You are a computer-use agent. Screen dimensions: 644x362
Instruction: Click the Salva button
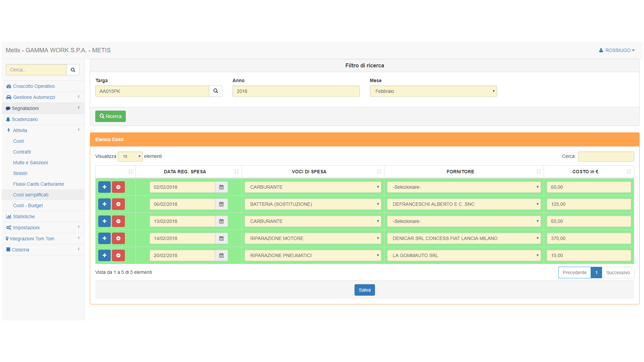click(x=365, y=290)
